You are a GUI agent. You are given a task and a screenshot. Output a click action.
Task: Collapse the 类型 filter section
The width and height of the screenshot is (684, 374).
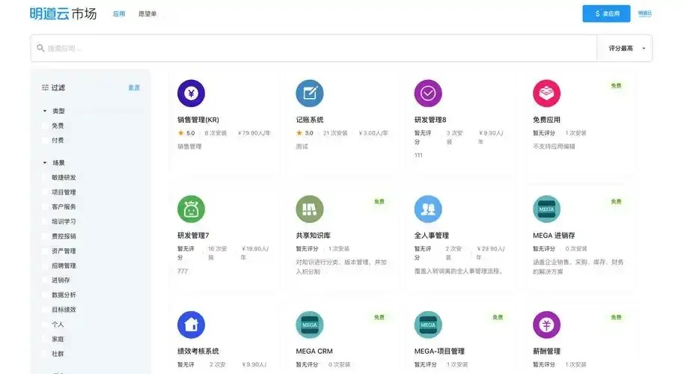pyautogui.click(x=44, y=111)
